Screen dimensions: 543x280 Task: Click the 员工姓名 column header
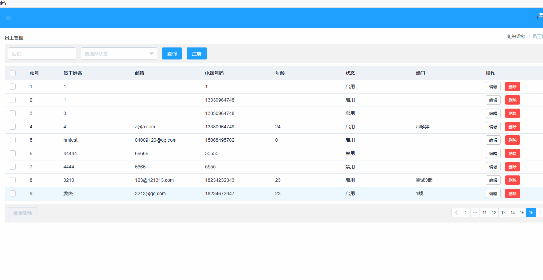[73, 73]
